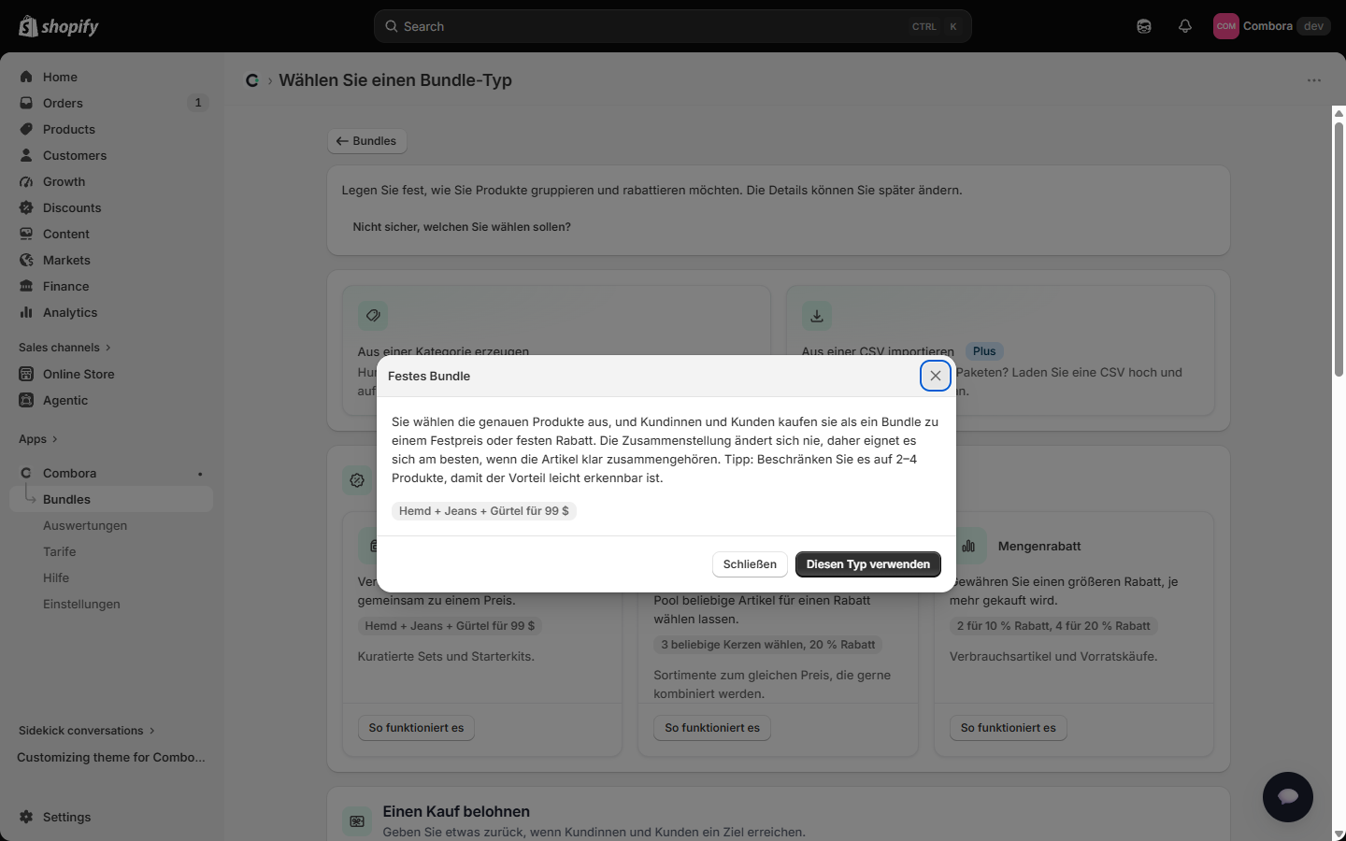
Task: Expand the Apps section
Action: 38,439
